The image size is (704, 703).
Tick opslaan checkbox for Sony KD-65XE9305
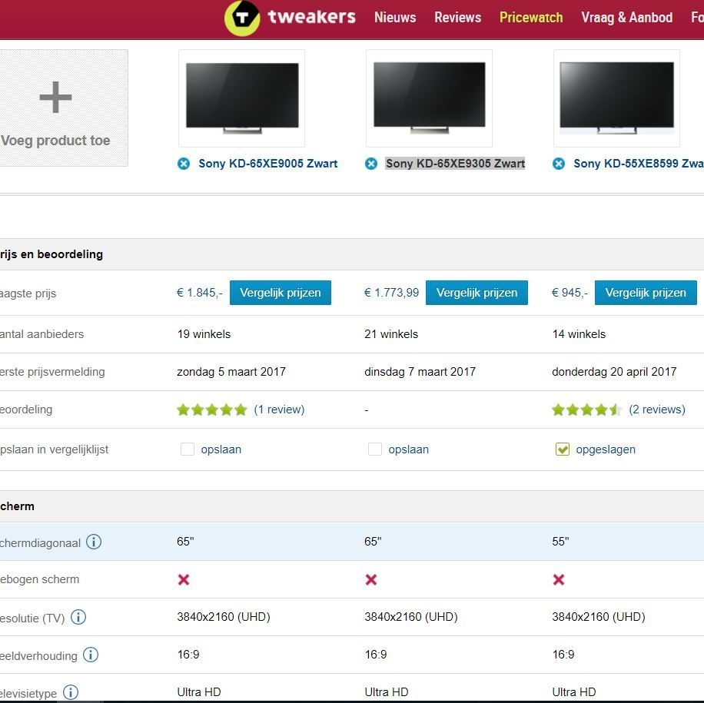tap(375, 449)
